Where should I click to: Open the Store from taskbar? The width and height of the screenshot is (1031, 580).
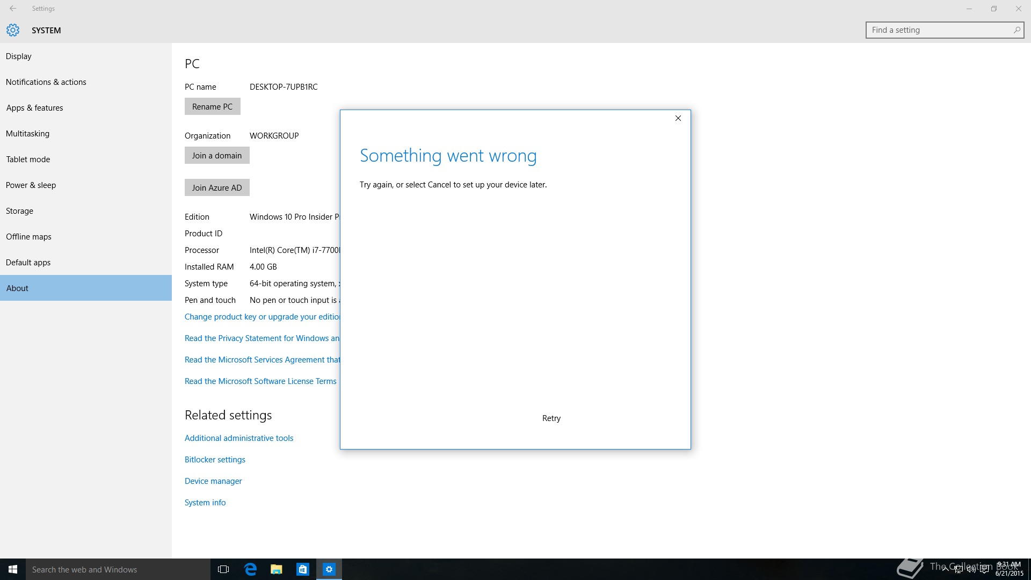[303, 569]
